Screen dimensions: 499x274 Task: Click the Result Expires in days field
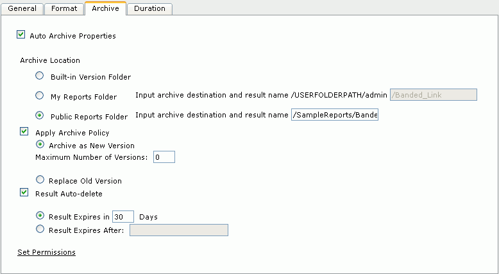[123, 217]
